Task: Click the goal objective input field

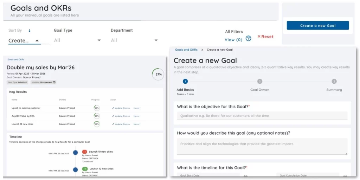Action: [262, 116]
